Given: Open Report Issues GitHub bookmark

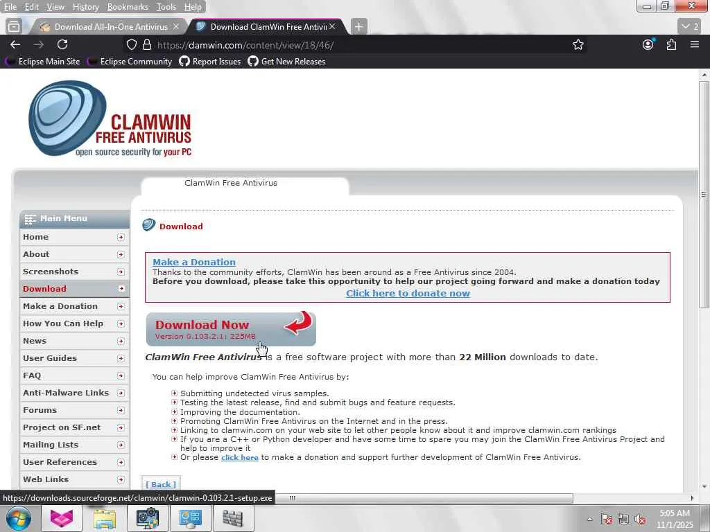Looking at the screenshot, I should point(210,62).
